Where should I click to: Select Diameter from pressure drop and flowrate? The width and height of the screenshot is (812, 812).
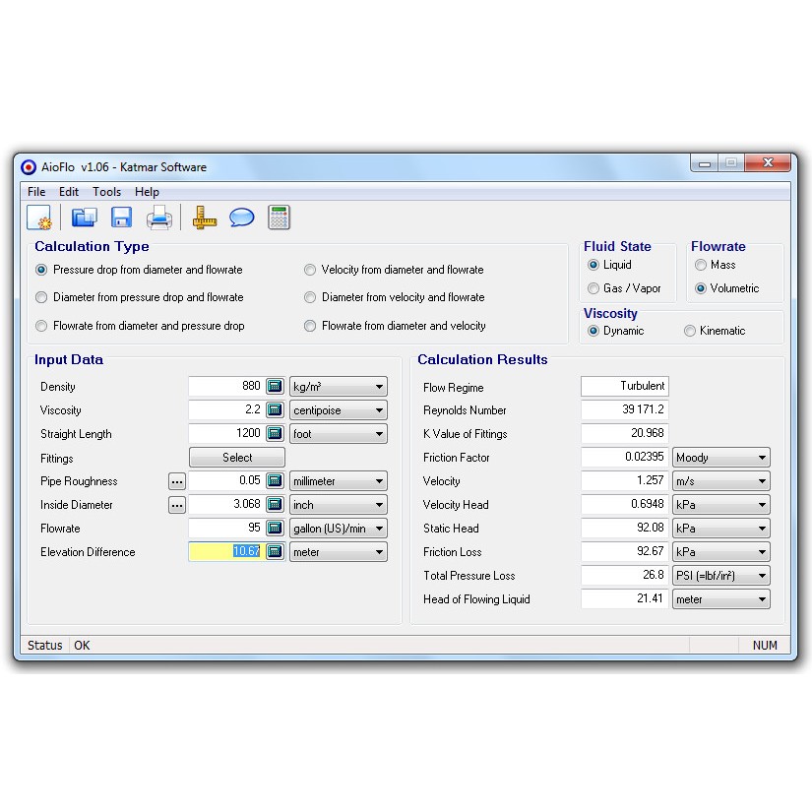pos(140,297)
